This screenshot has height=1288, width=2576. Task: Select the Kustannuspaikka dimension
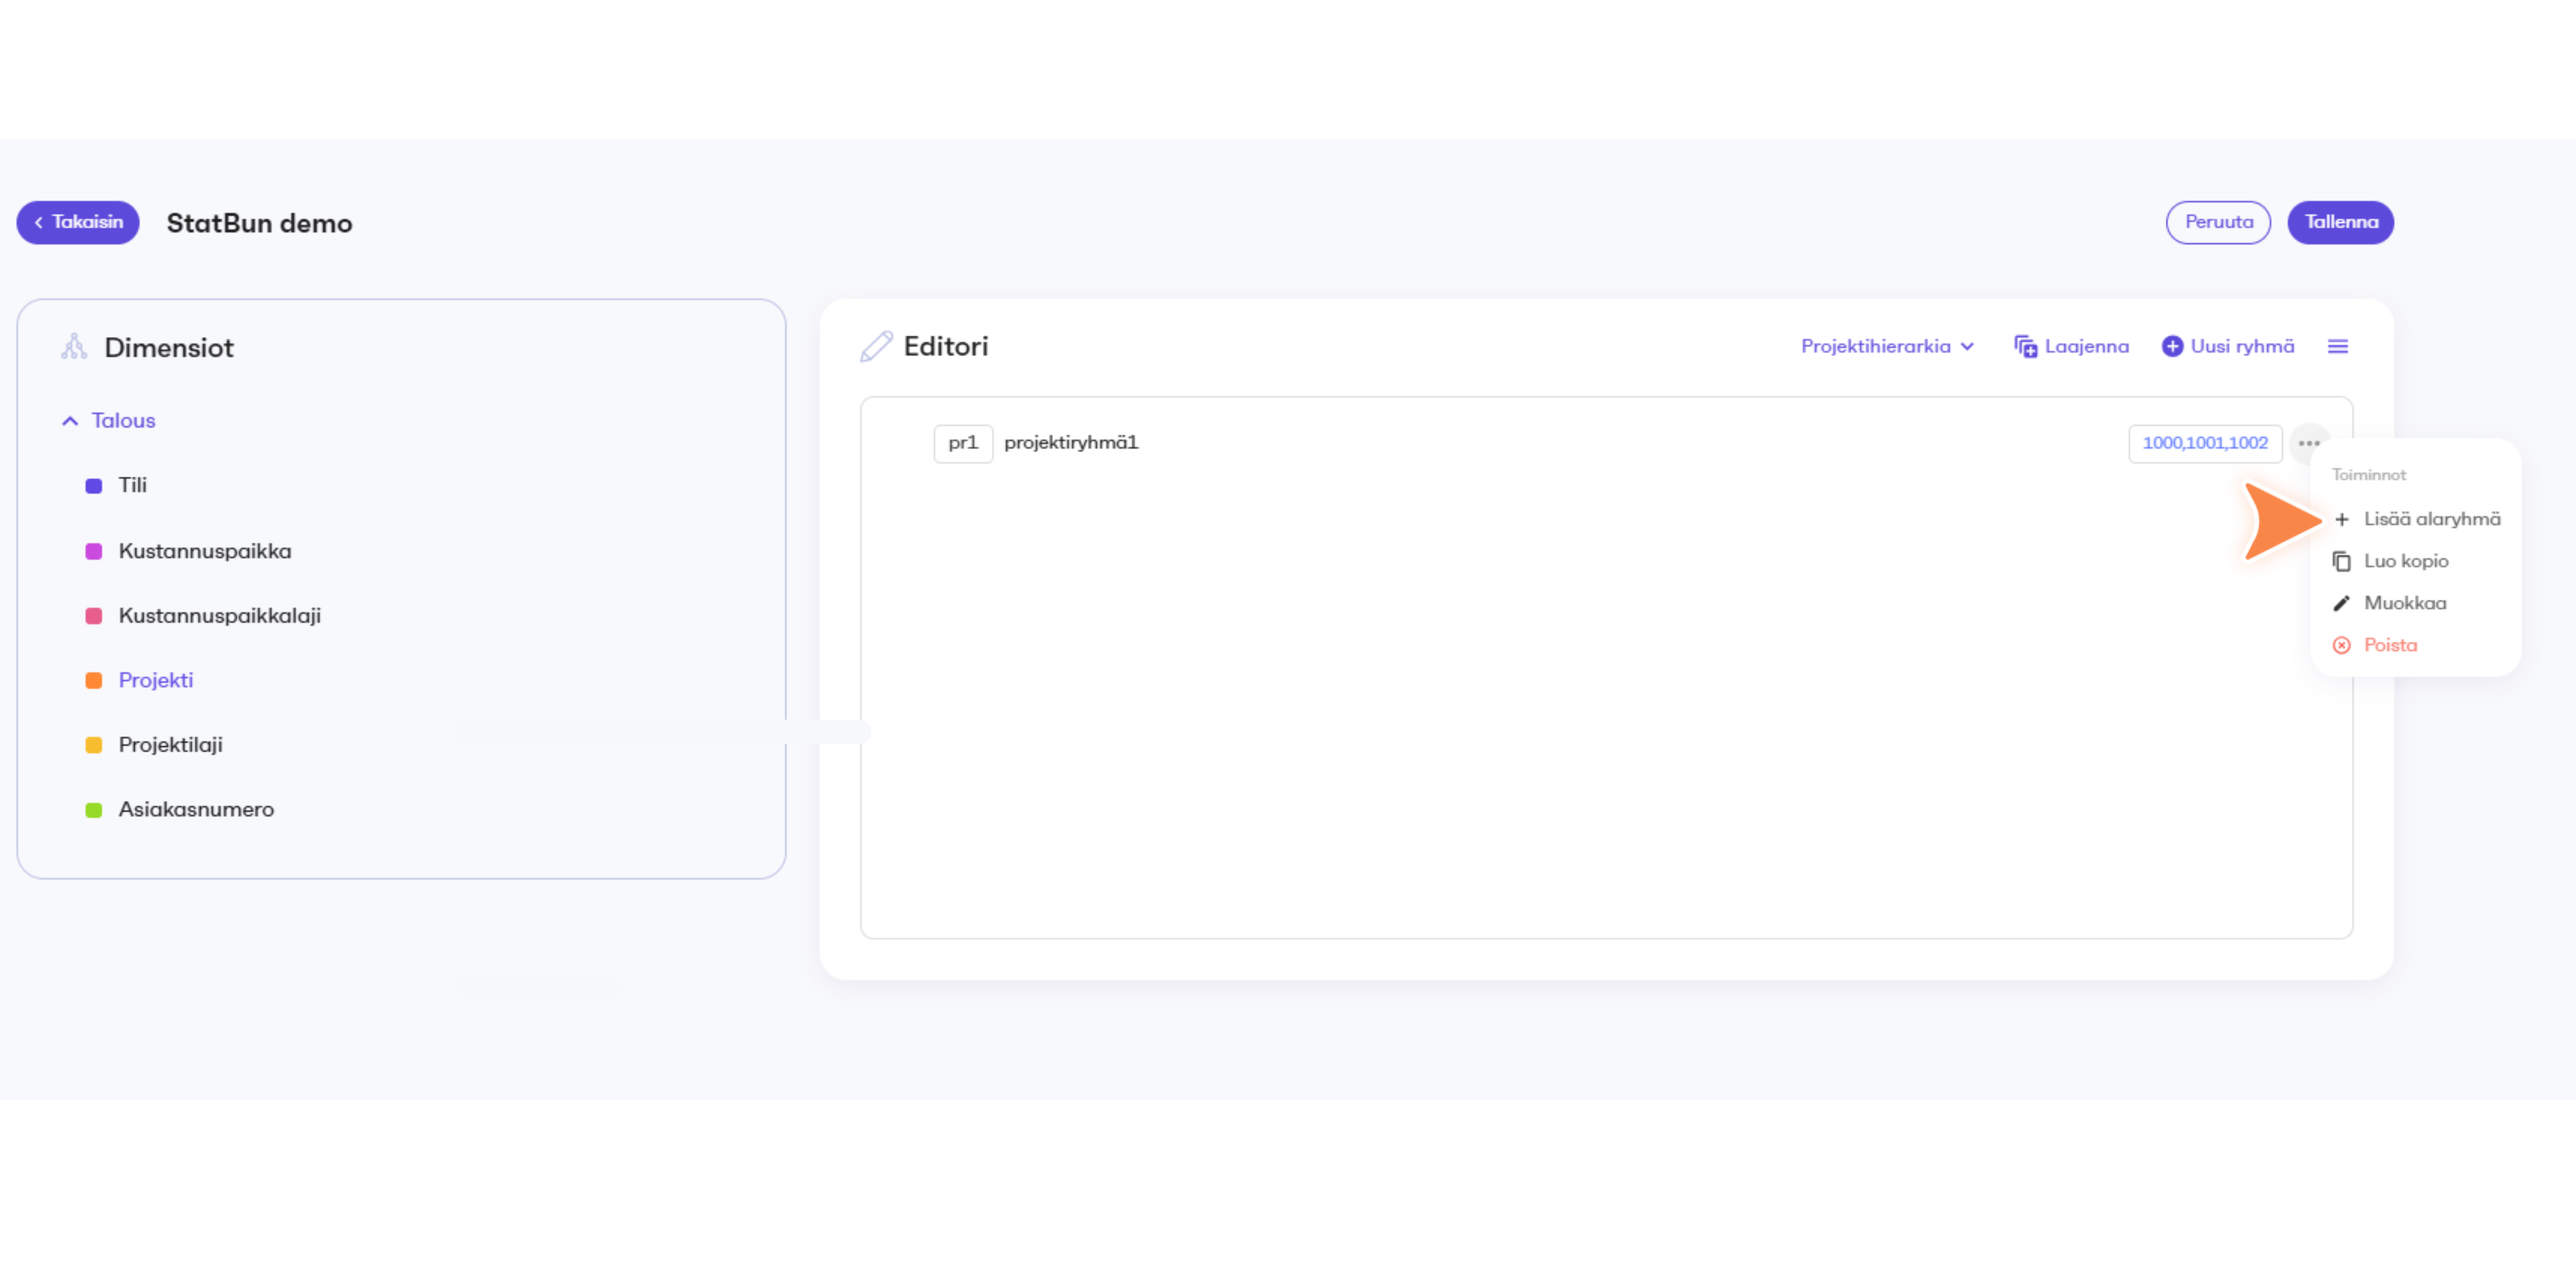[205, 551]
